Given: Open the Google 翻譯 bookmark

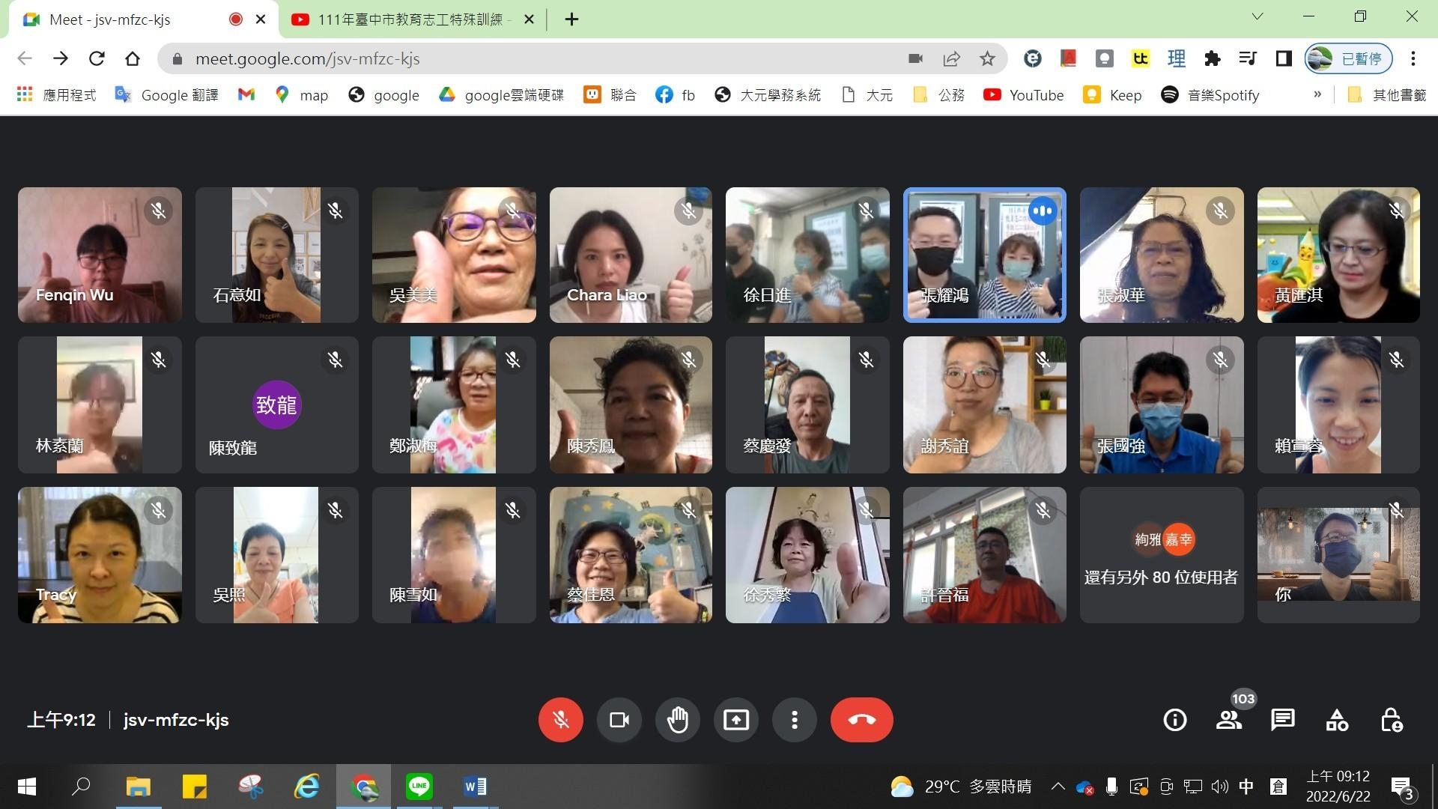Looking at the screenshot, I should point(167,95).
